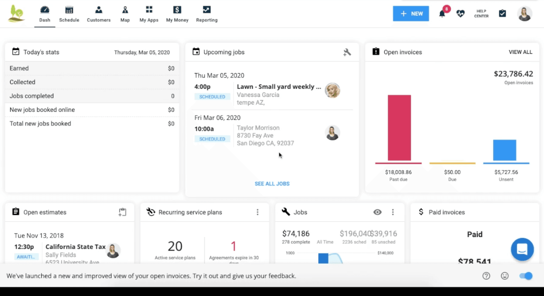Viewport: 544px width, 296px height.
Task: Open the Recurring service plans options menu
Action: coord(258,212)
